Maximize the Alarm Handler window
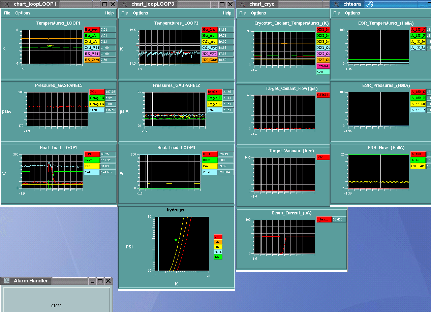 click(x=100, y=281)
